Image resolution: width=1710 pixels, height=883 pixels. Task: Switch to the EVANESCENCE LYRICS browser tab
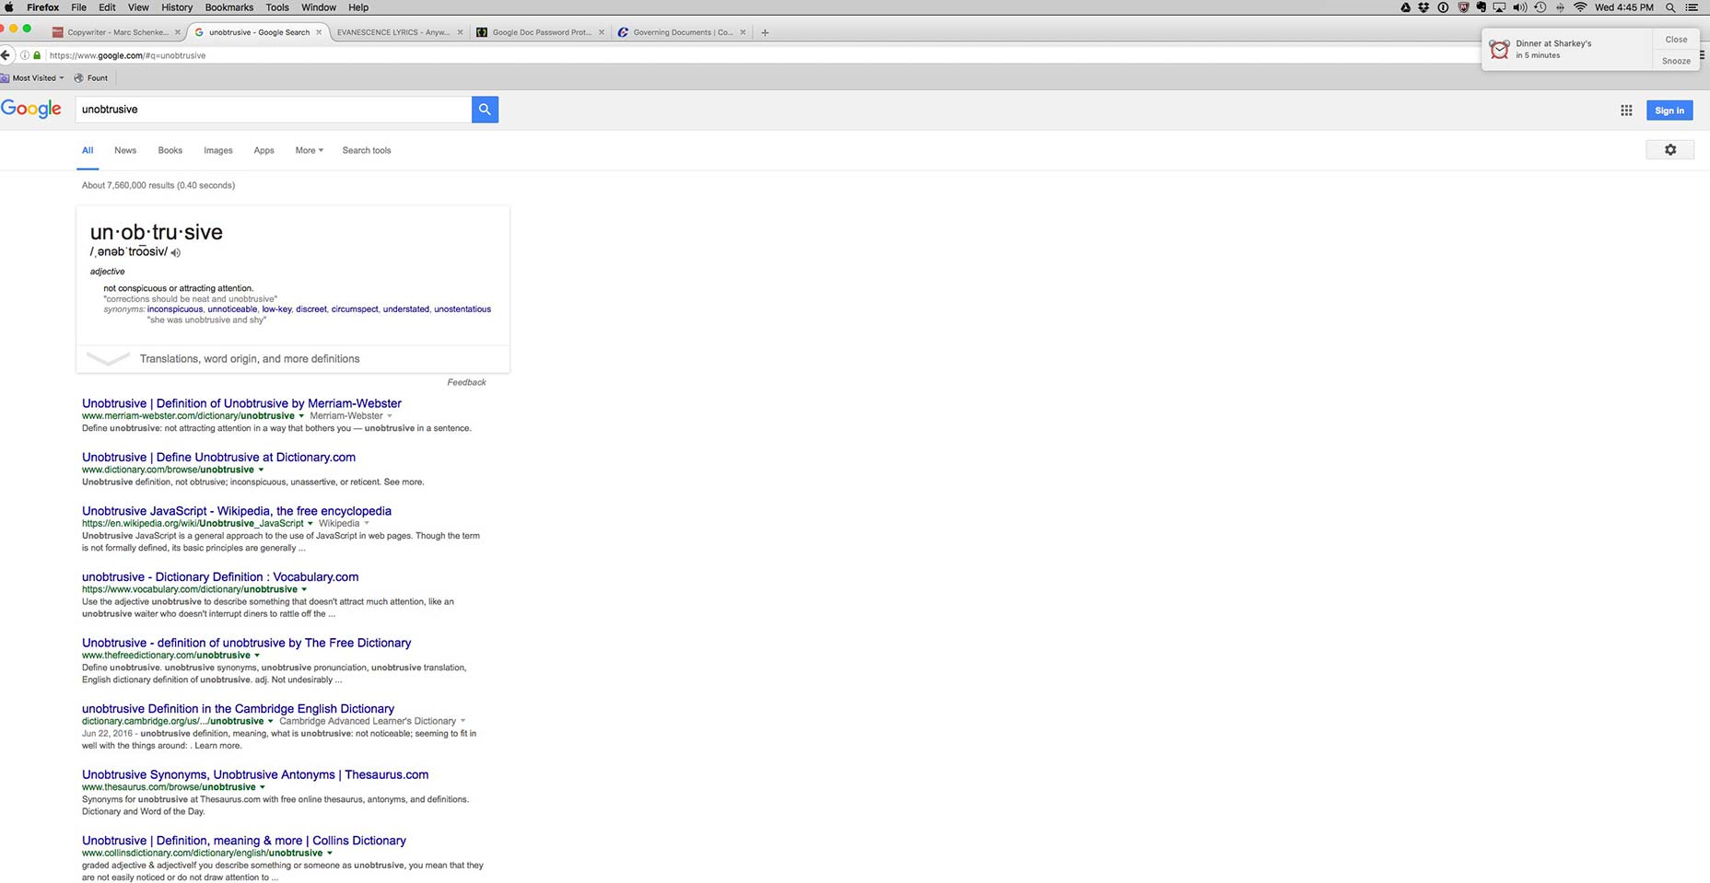point(393,32)
